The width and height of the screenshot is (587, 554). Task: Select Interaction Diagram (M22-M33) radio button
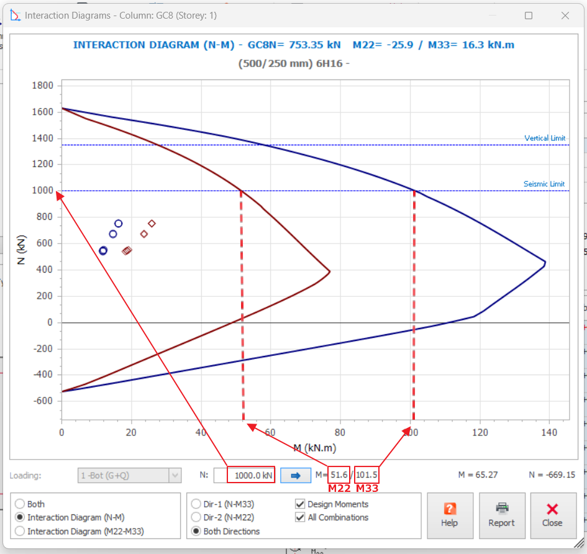[20, 531]
